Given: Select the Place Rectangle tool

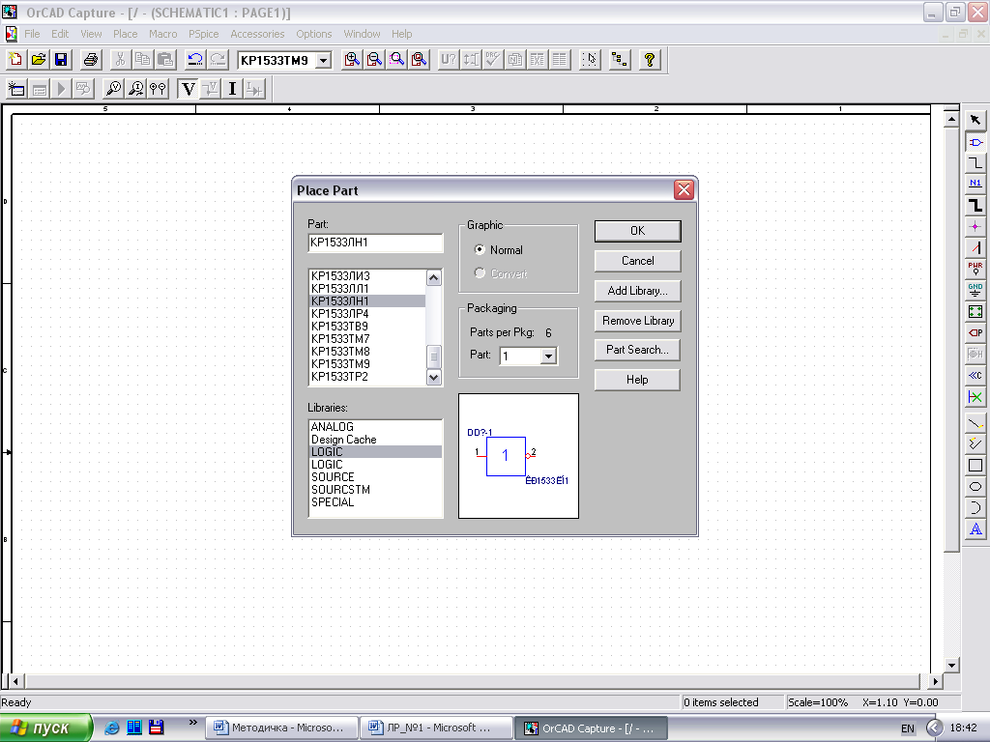Looking at the screenshot, I should click(x=975, y=465).
